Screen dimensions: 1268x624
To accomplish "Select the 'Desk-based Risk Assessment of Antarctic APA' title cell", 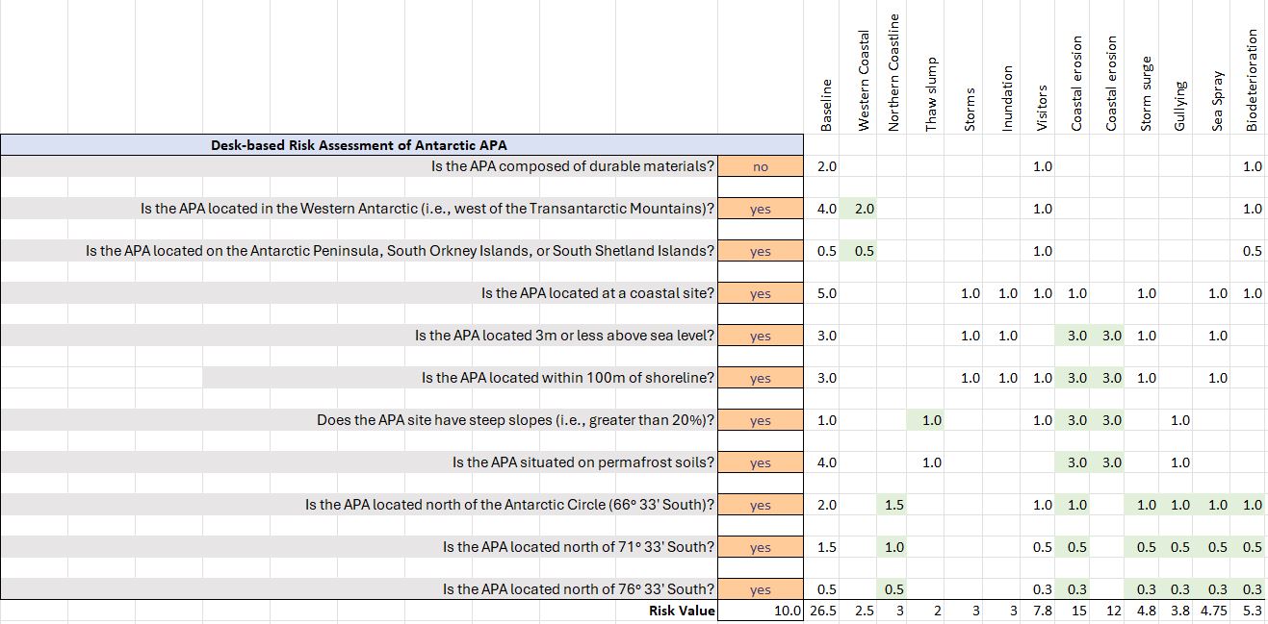I will click(x=358, y=145).
